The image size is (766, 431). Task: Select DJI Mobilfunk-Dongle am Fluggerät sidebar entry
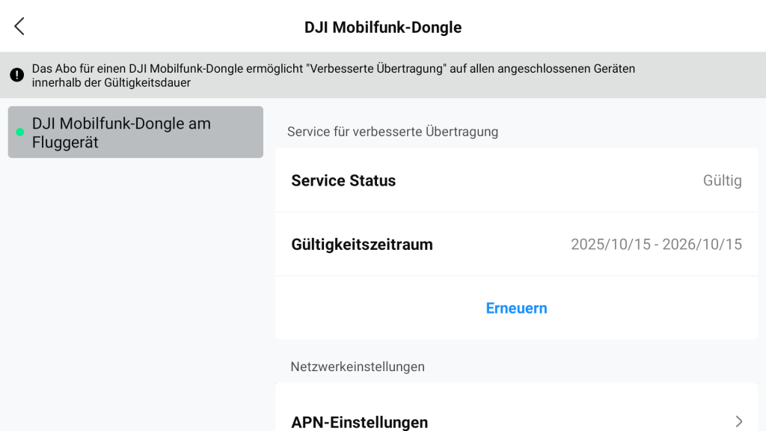point(135,132)
